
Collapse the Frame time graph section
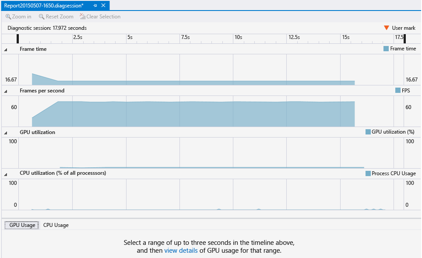[5, 49]
